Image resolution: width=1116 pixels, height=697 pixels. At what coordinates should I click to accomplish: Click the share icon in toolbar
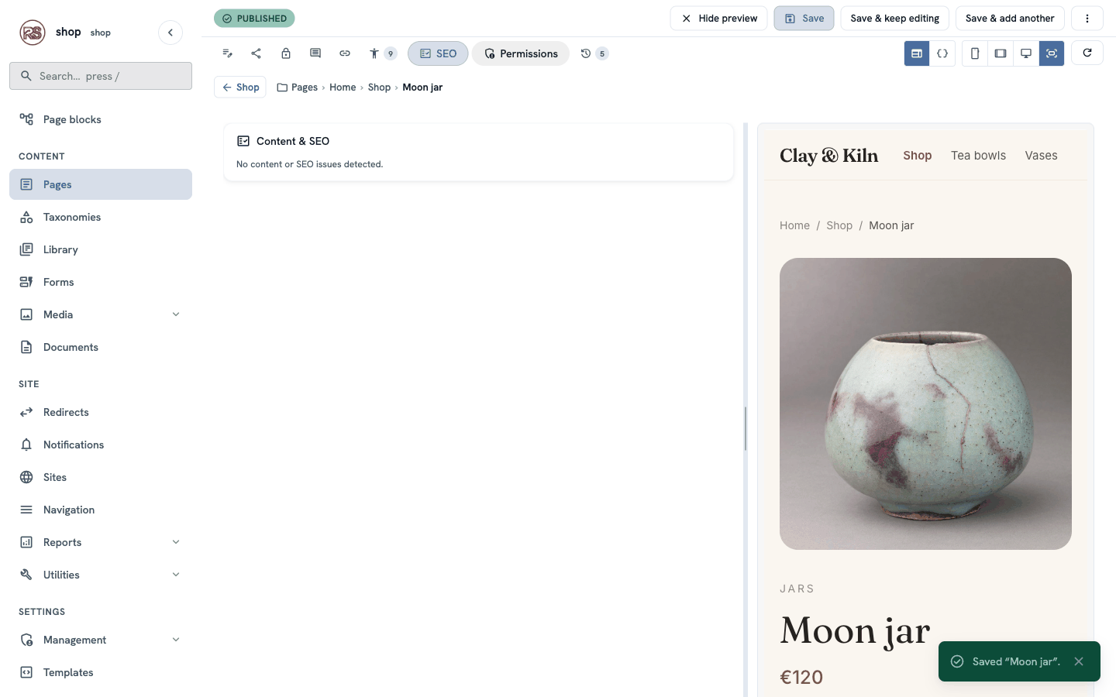point(257,53)
